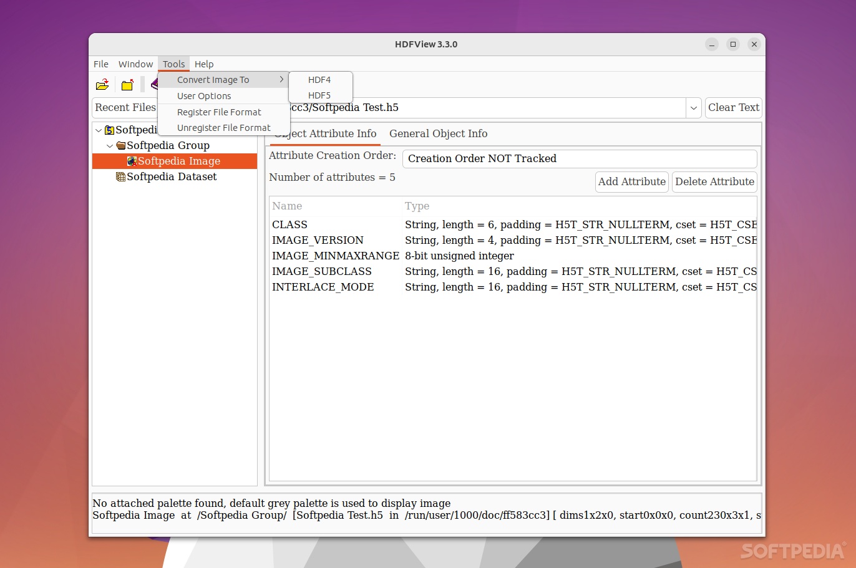
Task: Collapse the Softpedia Group node
Action: click(x=110, y=145)
